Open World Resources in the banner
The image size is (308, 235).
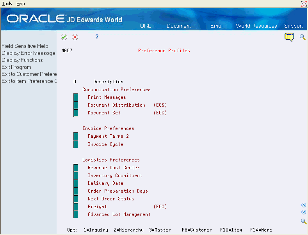[x=256, y=26]
